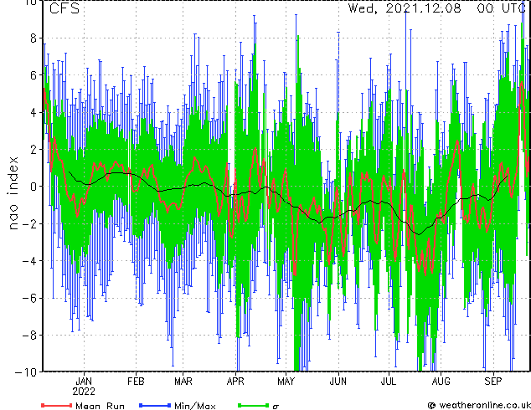Click the '00 UTC' run time text
This screenshot has height=410, width=531.
click(x=501, y=8)
